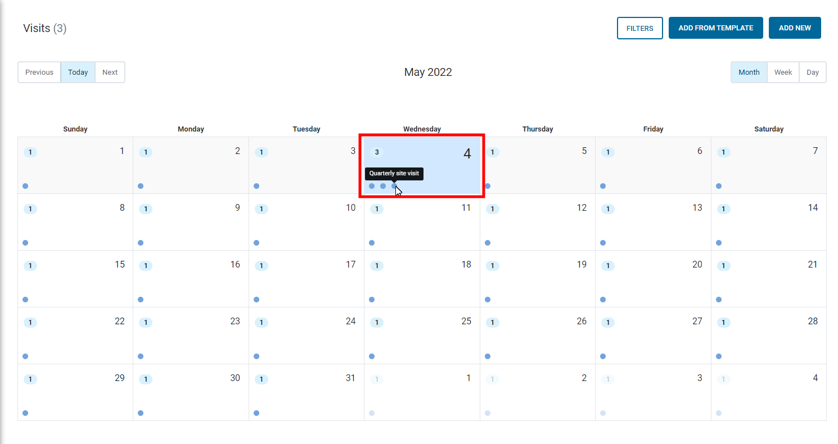Click the visit count badge on May 4
Screen dimensions: 838x444
tap(377, 152)
